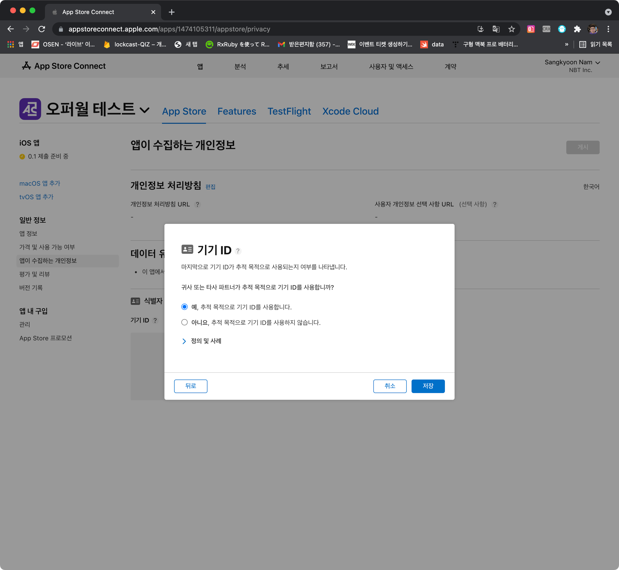Click the Google Translate icon in address bar
619x570 pixels.
pos(496,29)
